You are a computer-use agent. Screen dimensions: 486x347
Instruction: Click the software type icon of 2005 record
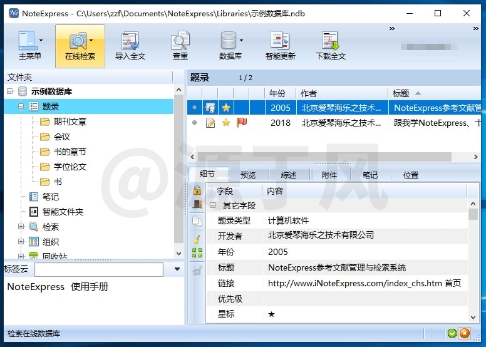click(210, 108)
